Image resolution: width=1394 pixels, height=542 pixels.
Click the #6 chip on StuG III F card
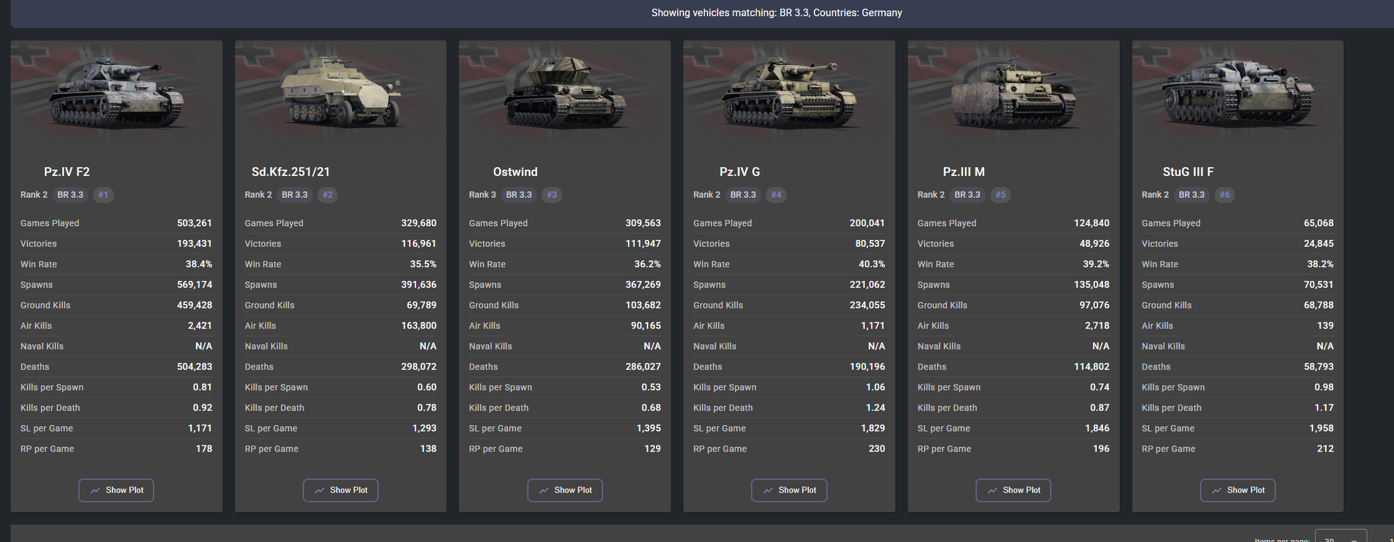click(1224, 195)
